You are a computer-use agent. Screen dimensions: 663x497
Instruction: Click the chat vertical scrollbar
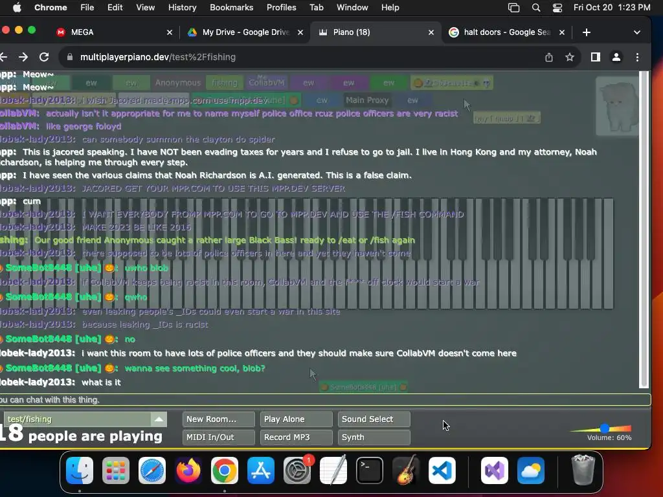[644, 230]
